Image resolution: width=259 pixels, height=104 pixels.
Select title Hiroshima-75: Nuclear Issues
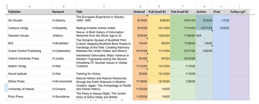(x=104, y=64)
